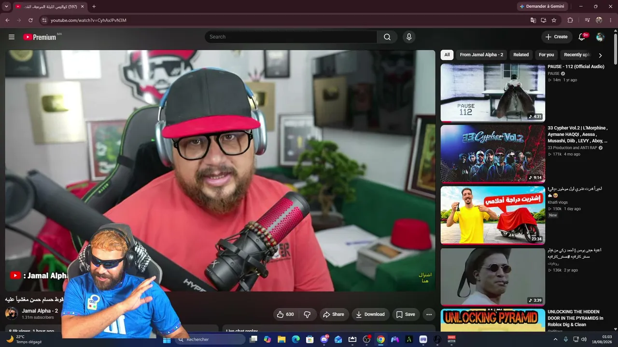Click the main video player

click(x=220, y=171)
